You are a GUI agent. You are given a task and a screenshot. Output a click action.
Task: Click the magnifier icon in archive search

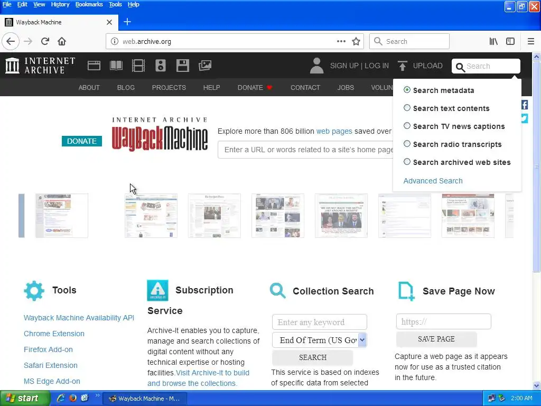point(460,67)
